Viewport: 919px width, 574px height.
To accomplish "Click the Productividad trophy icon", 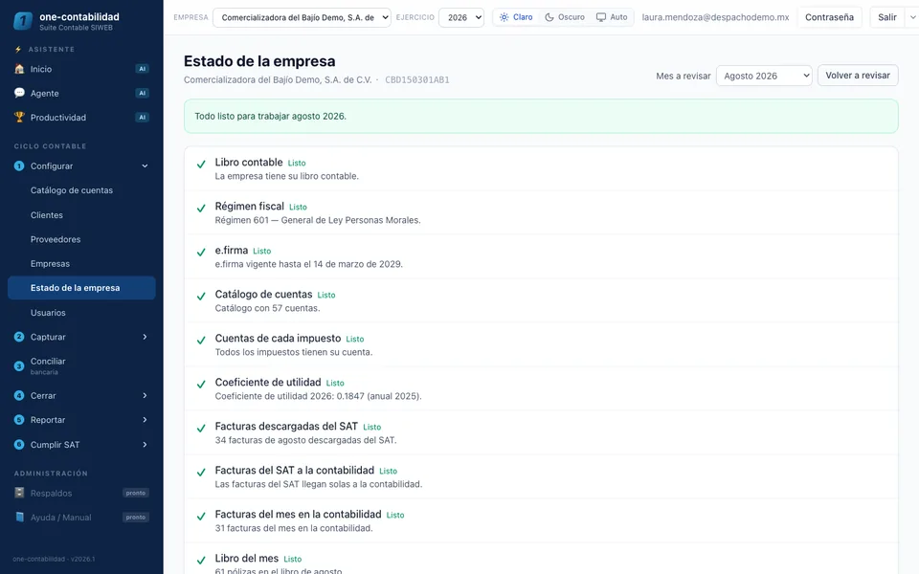I will [19, 117].
